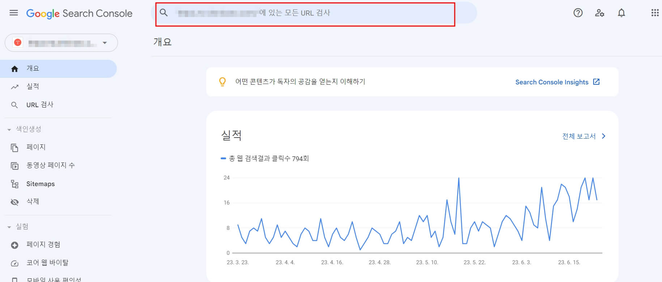
Task: Click the home icon next to 개요
Action: pyautogui.click(x=14, y=69)
